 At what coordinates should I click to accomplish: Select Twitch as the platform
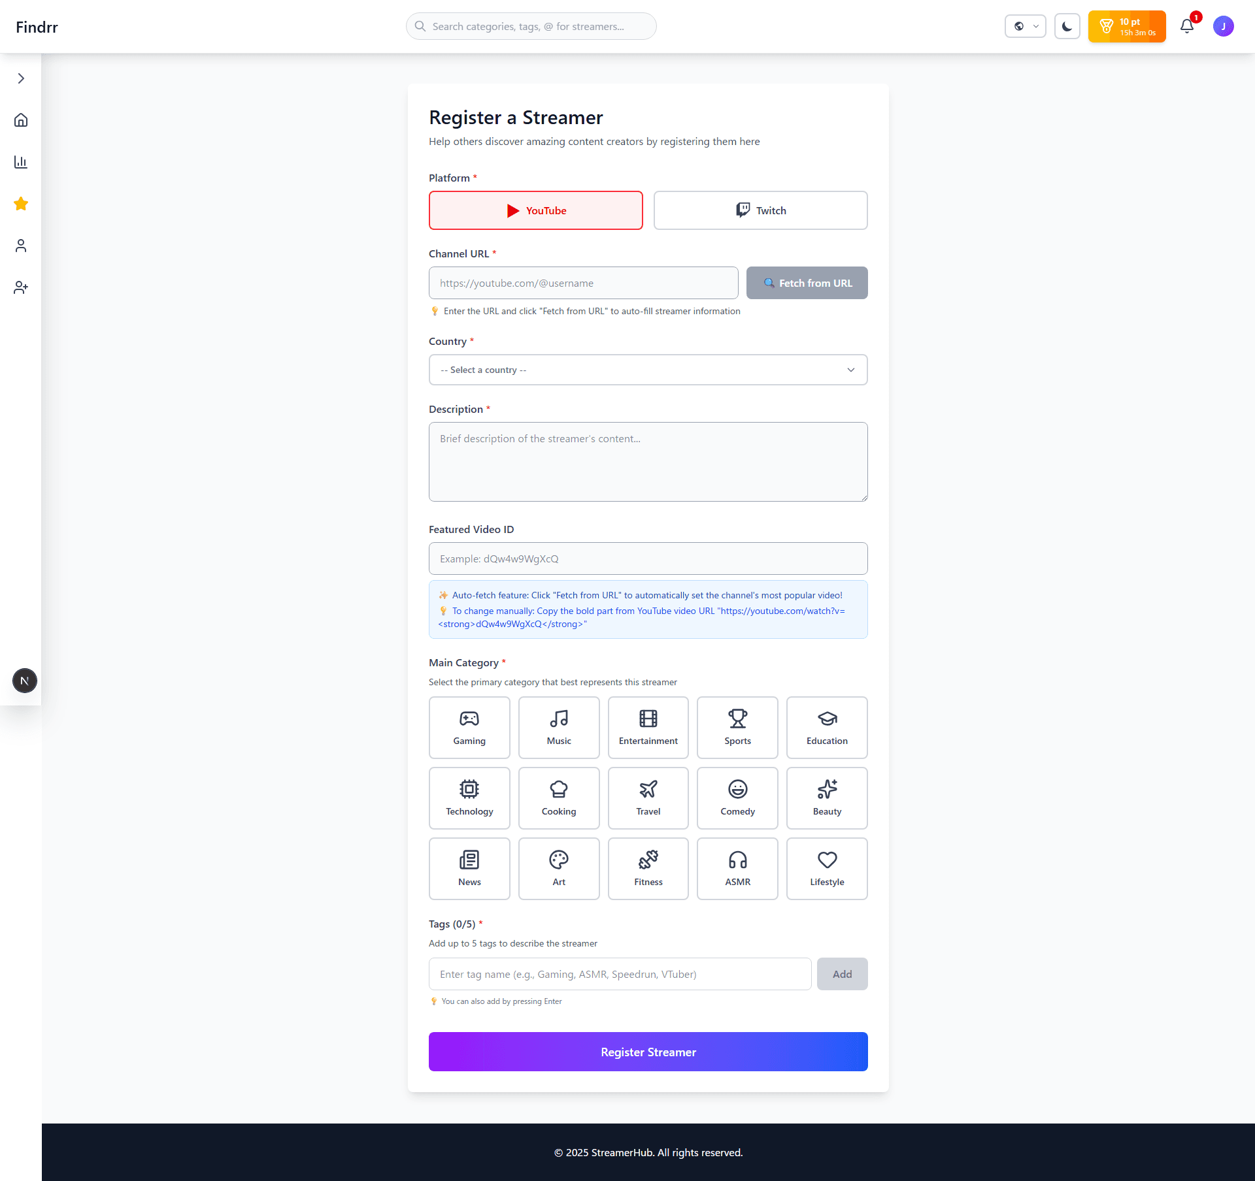pos(760,210)
